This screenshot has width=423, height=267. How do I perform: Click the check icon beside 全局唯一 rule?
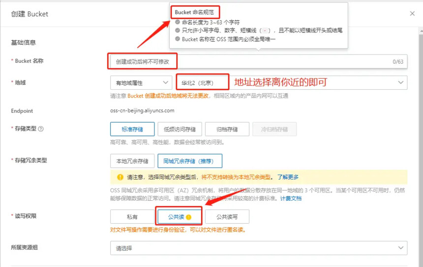point(178,39)
